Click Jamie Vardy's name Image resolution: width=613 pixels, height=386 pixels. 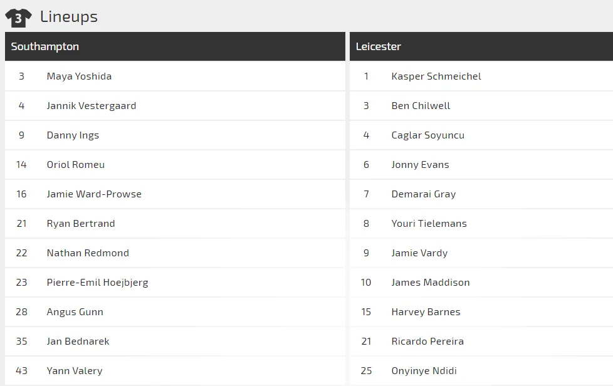point(419,253)
